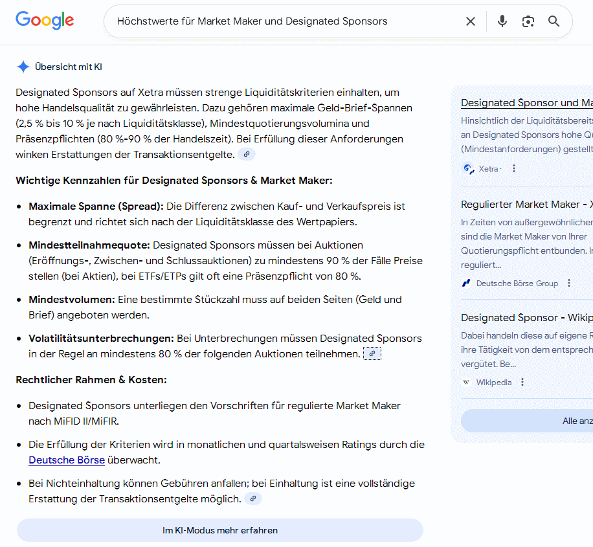
Task: Click 'Im KI-Modus mehr erfahren' button
Action: click(x=219, y=530)
